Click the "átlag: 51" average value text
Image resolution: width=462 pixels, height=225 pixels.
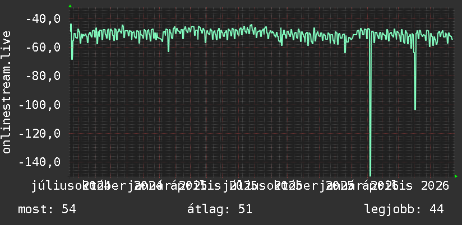coord(220,209)
